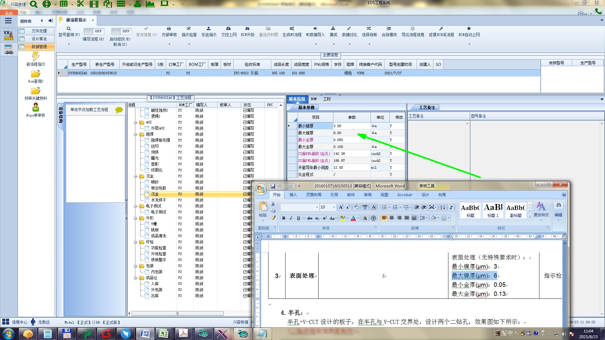
Task: Open the Word font size dropdown
Action: [x=334, y=207]
